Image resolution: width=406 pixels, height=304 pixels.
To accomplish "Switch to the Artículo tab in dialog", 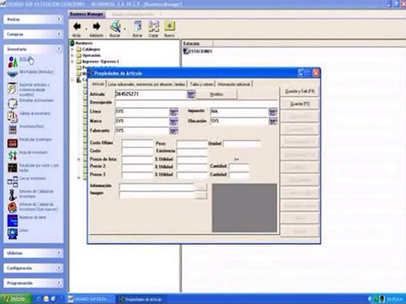I will pyautogui.click(x=98, y=84).
